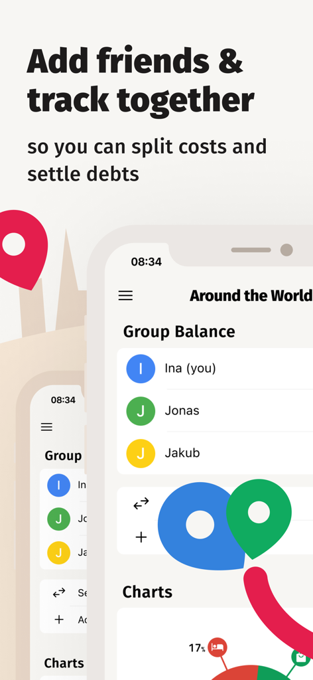Open the Jonas balance row

point(215,410)
